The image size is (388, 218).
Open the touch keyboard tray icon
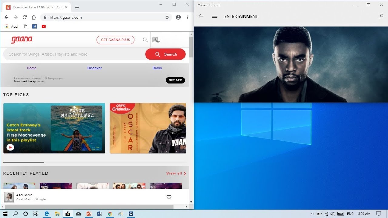click(341, 214)
